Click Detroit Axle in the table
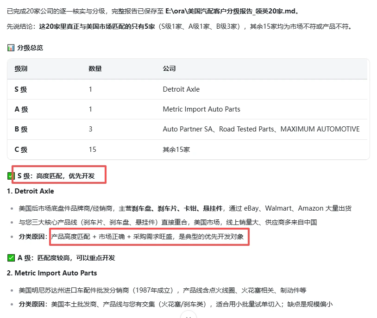This screenshot has width=377, height=318. [181, 89]
